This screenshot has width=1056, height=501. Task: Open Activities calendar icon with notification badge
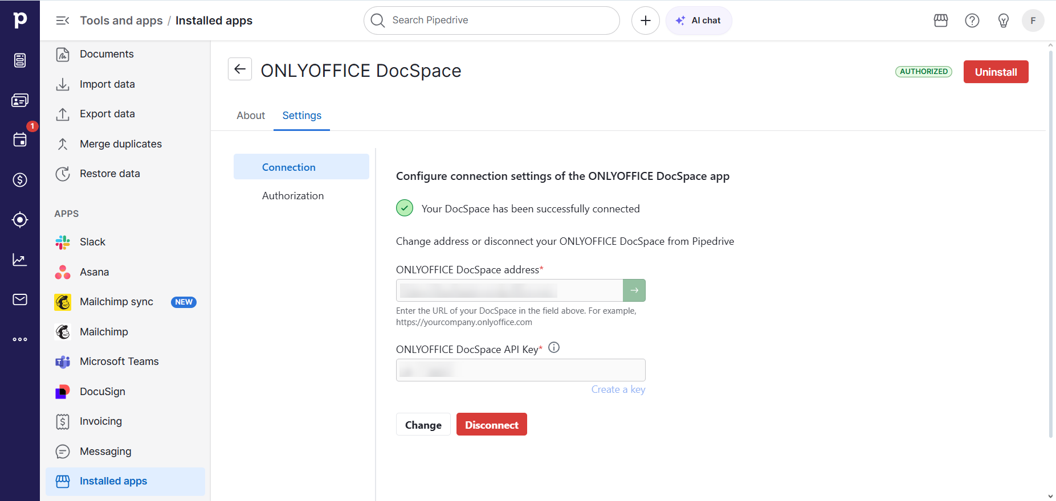20,139
